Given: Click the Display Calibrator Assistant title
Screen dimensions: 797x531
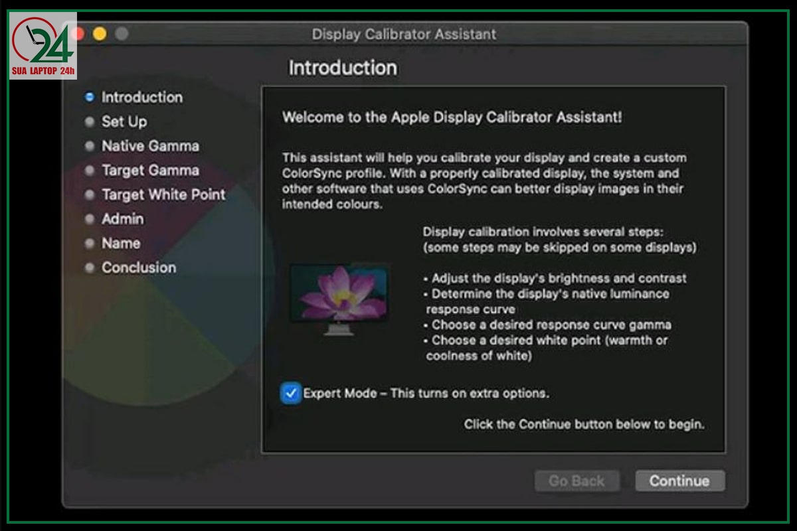Looking at the screenshot, I should (x=404, y=35).
